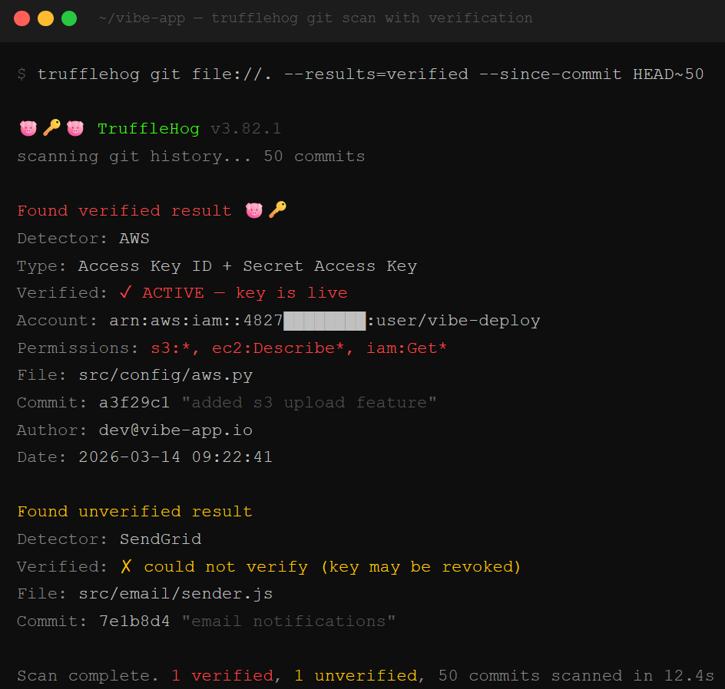Click the window title '~/vibe-app — trufflehog git scan'

pyautogui.click(x=316, y=18)
